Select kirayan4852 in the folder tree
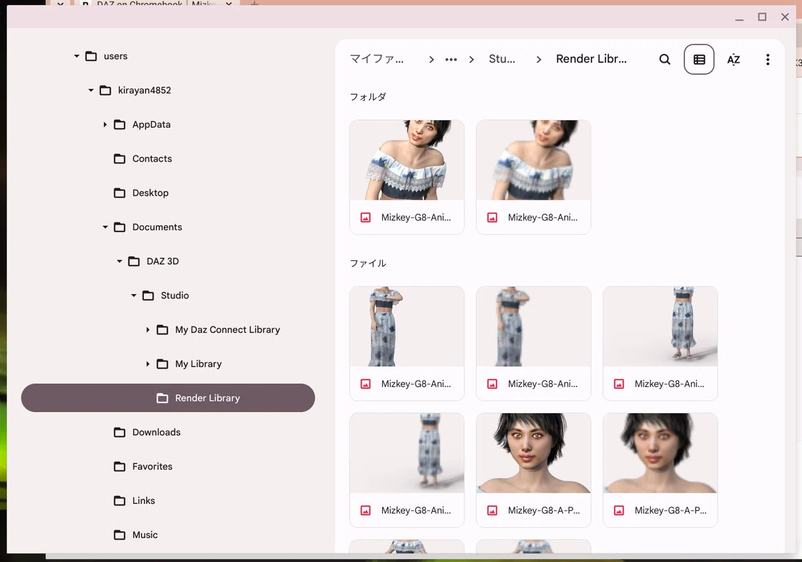Viewport: 802px width, 562px height. (168, 90)
